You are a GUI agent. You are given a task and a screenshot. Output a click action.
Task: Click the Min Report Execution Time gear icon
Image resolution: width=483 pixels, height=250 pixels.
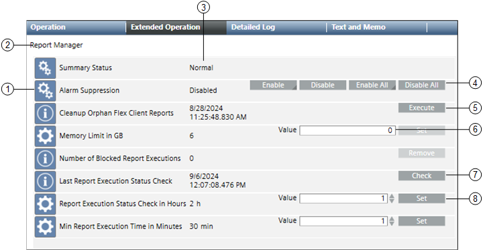(x=46, y=227)
